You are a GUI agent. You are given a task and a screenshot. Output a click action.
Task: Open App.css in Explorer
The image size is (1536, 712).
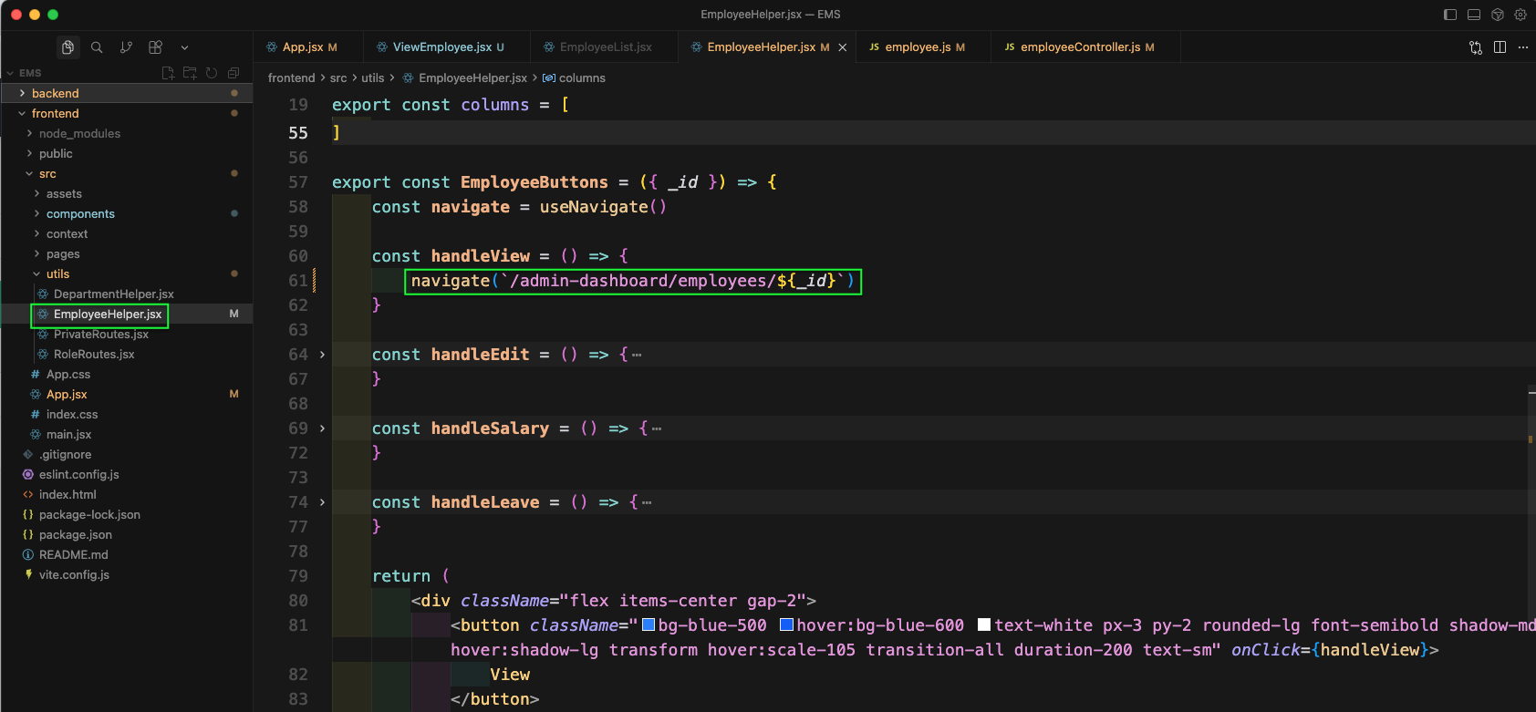126,374
